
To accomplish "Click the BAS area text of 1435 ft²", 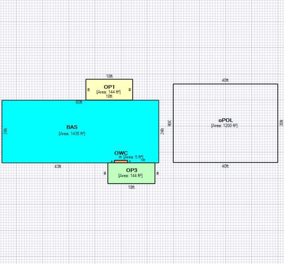I will click(x=72, y=133).
